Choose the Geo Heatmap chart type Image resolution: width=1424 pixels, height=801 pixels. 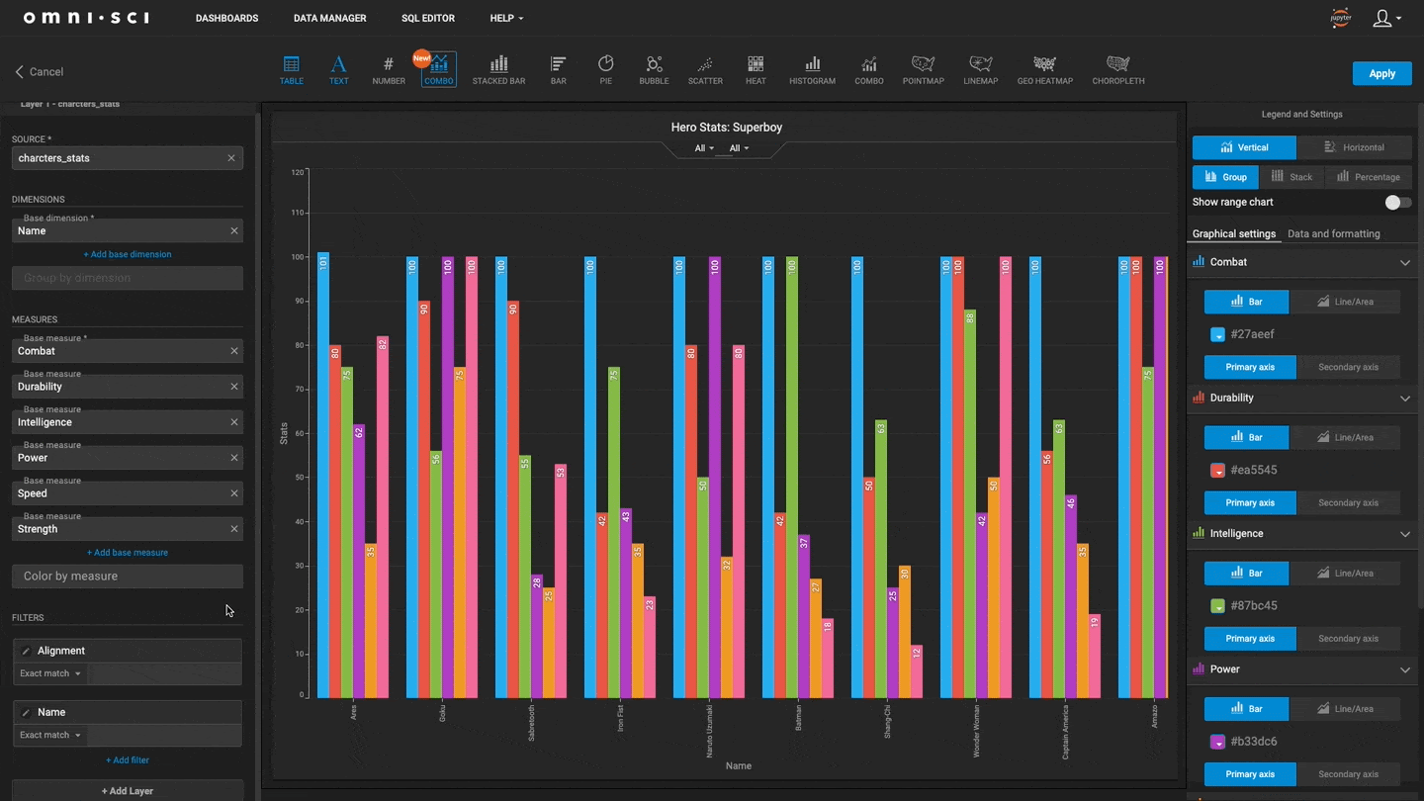pos(1044,69)
